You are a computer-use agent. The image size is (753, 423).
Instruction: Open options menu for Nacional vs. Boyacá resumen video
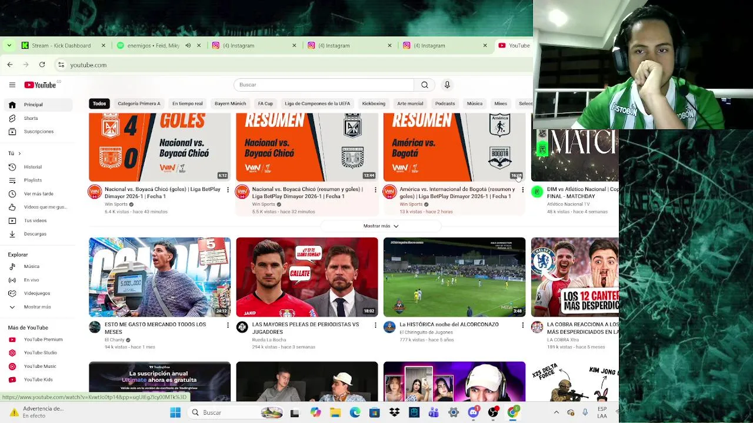(x=375, y=190)
